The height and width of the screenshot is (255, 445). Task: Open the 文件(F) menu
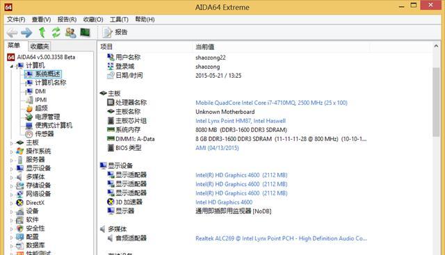tap(16, 19)
